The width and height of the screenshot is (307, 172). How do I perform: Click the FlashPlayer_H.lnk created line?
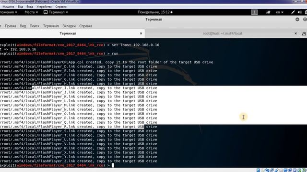[78, 84]
